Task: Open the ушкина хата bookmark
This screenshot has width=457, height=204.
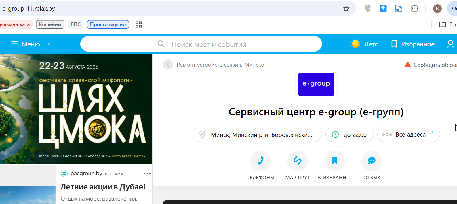Action: (16, 24)
